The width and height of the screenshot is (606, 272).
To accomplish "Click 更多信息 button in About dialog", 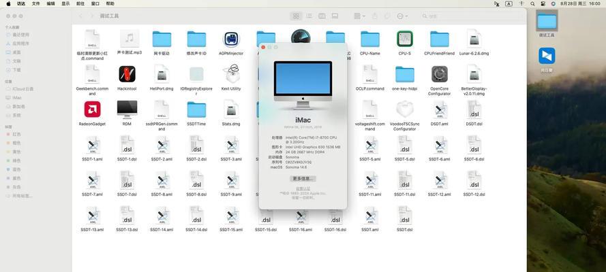I will click(x=303, y=179).
